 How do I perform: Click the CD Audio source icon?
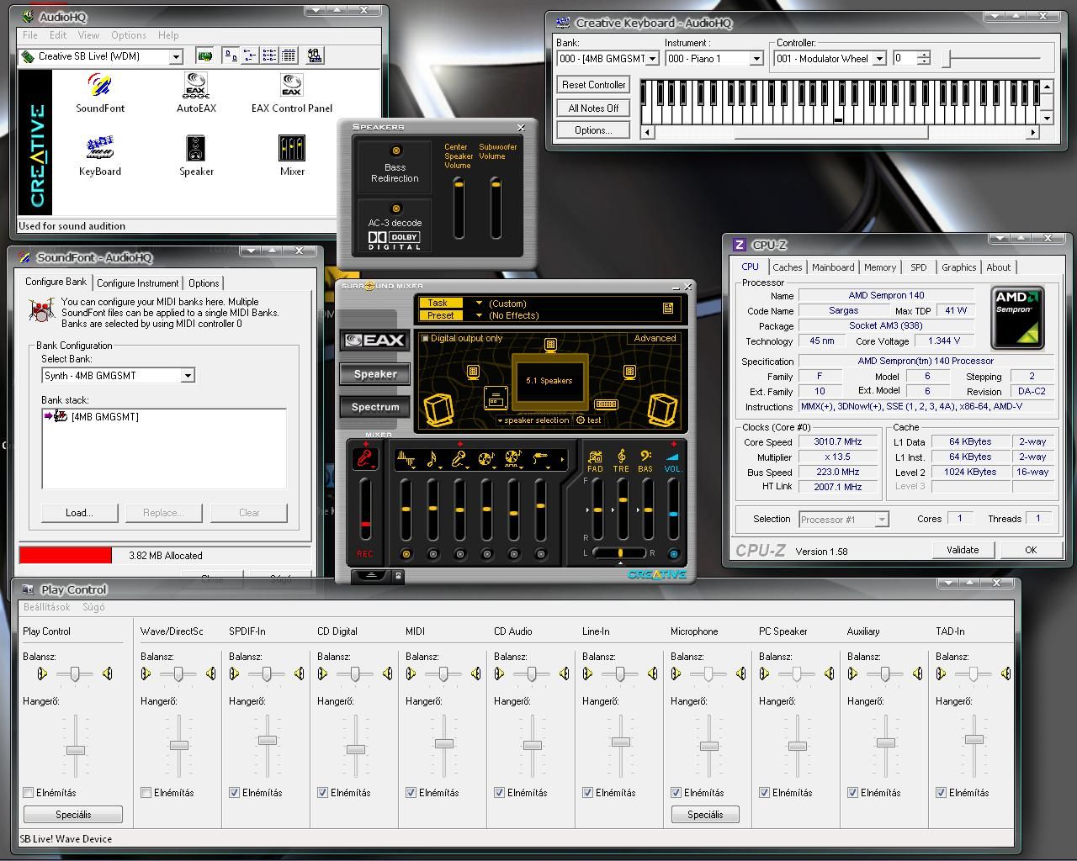(486, 459)
